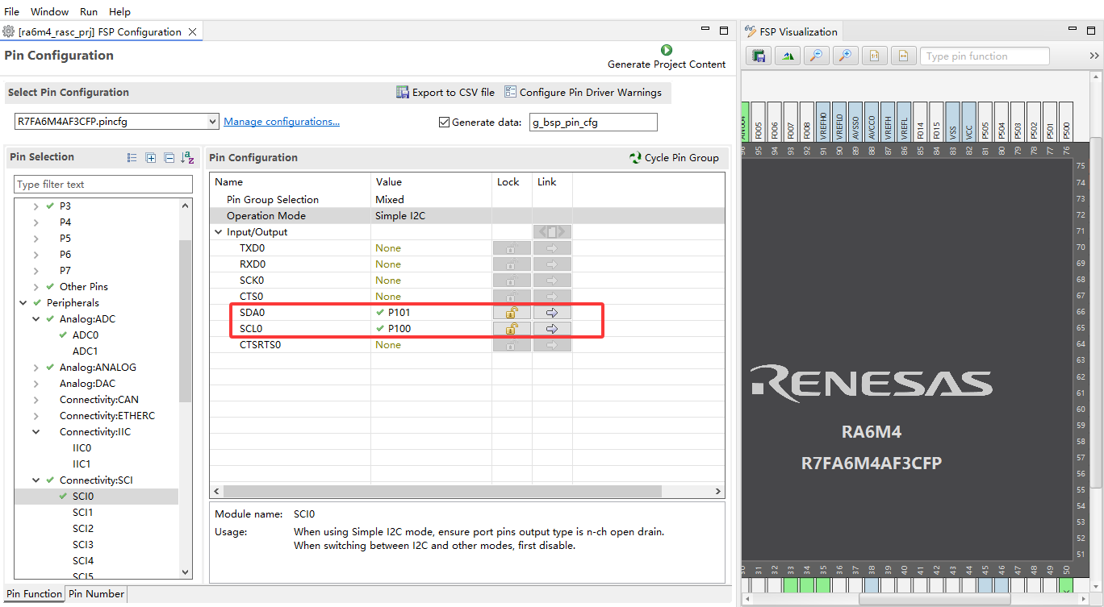The width and height of the screenshot is (1104, 607).
Task: Zoom in using FSP Visualization toolbar
Action: point(845,56)
